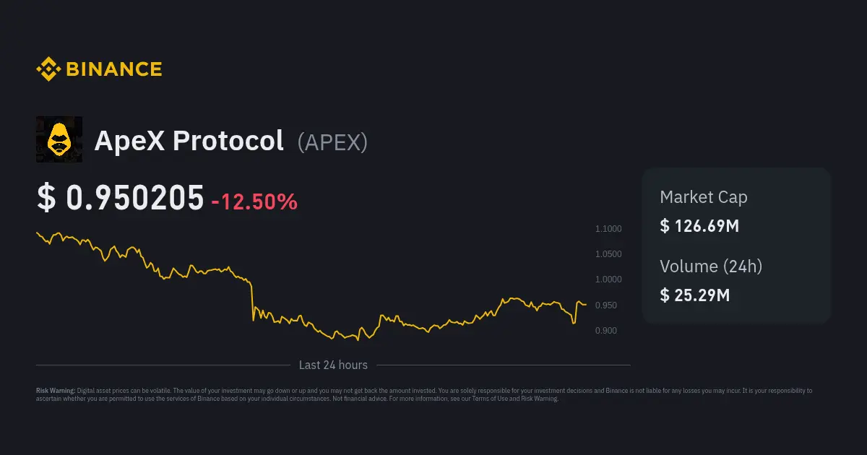Click the $ 25.29M volume value
This screenshot has width=867, height=455.
coord(694,295)
